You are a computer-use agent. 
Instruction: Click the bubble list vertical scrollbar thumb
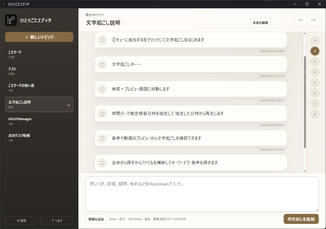305,102
